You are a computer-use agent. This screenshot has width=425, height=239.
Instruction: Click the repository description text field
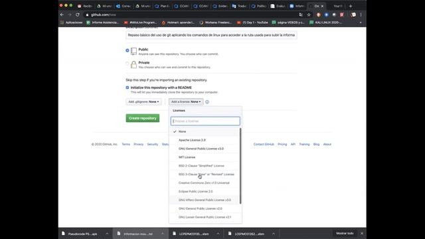211,35
